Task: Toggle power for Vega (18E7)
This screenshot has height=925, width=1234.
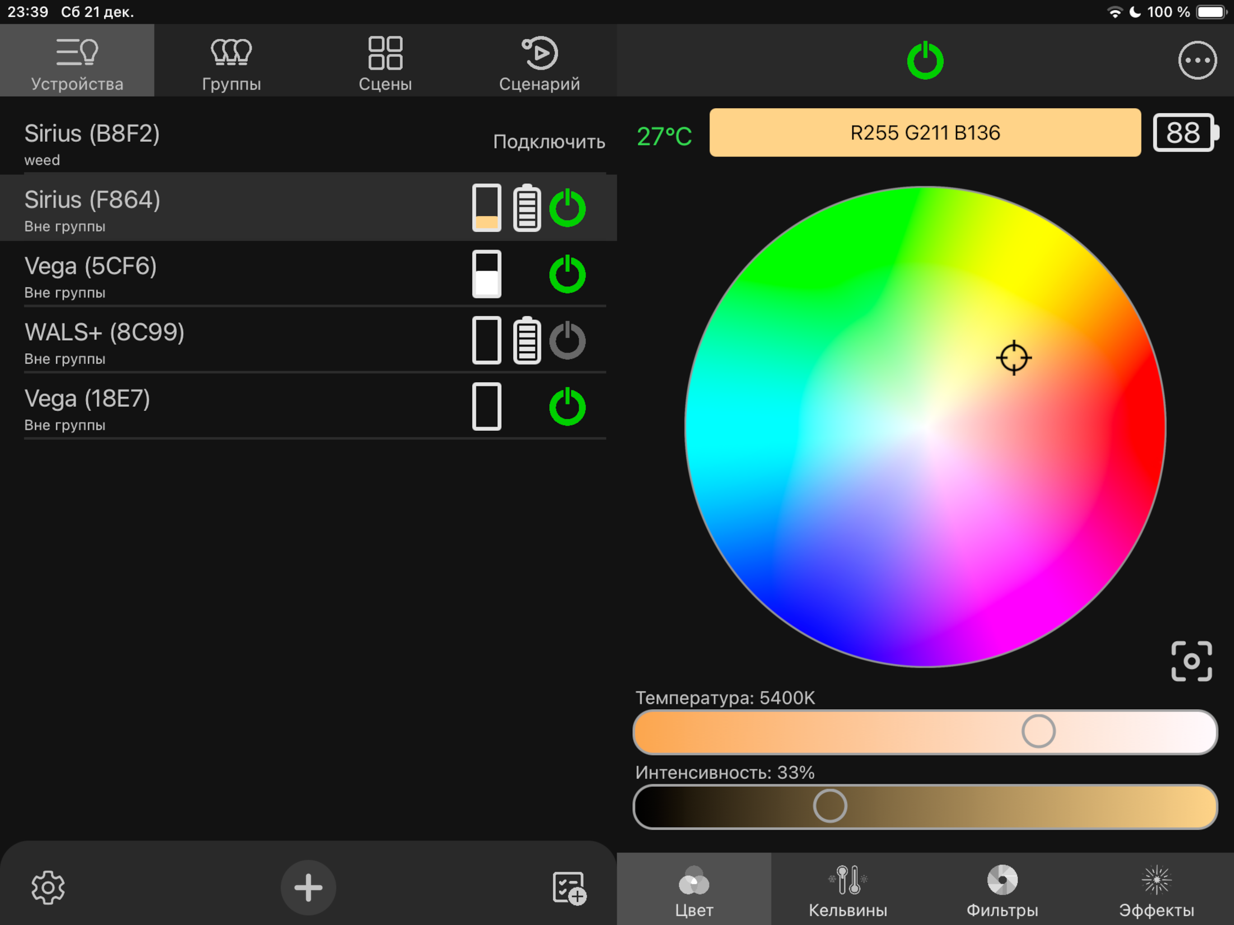Action: click(567, 406)
